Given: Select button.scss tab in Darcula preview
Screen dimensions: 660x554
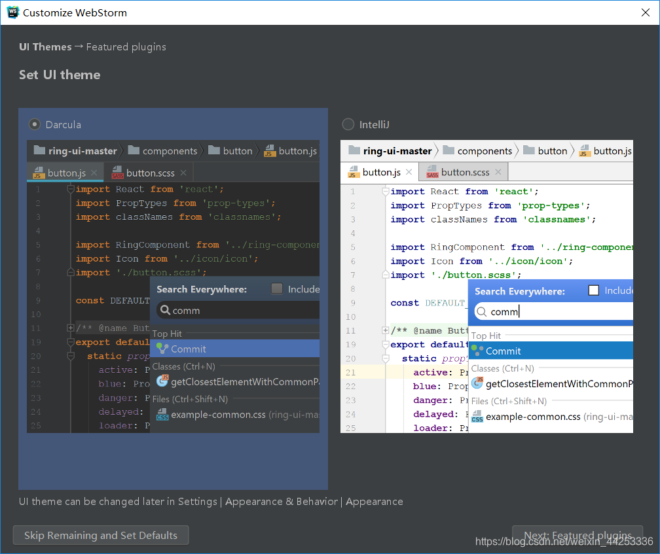Looking at the screenshot, I should [149, 173].
